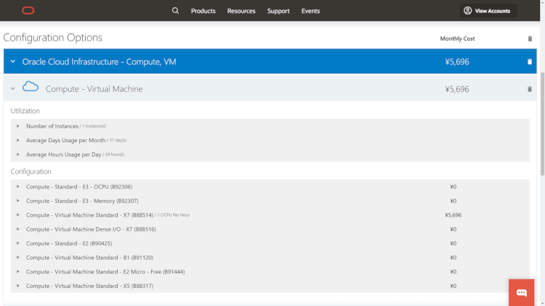545x306 pixels.
Task: Click ¥5,696 in the blue header row
Action: pyautogui.click(x=457, y=62)
